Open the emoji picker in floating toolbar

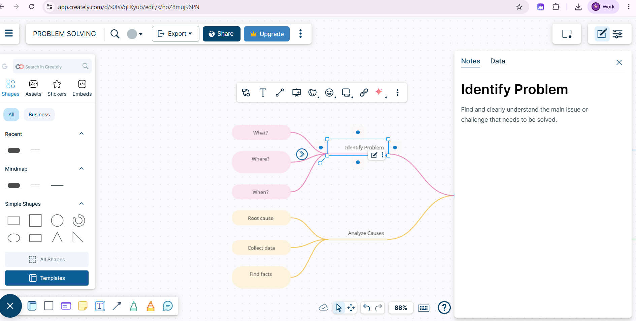tap(330, 92)
